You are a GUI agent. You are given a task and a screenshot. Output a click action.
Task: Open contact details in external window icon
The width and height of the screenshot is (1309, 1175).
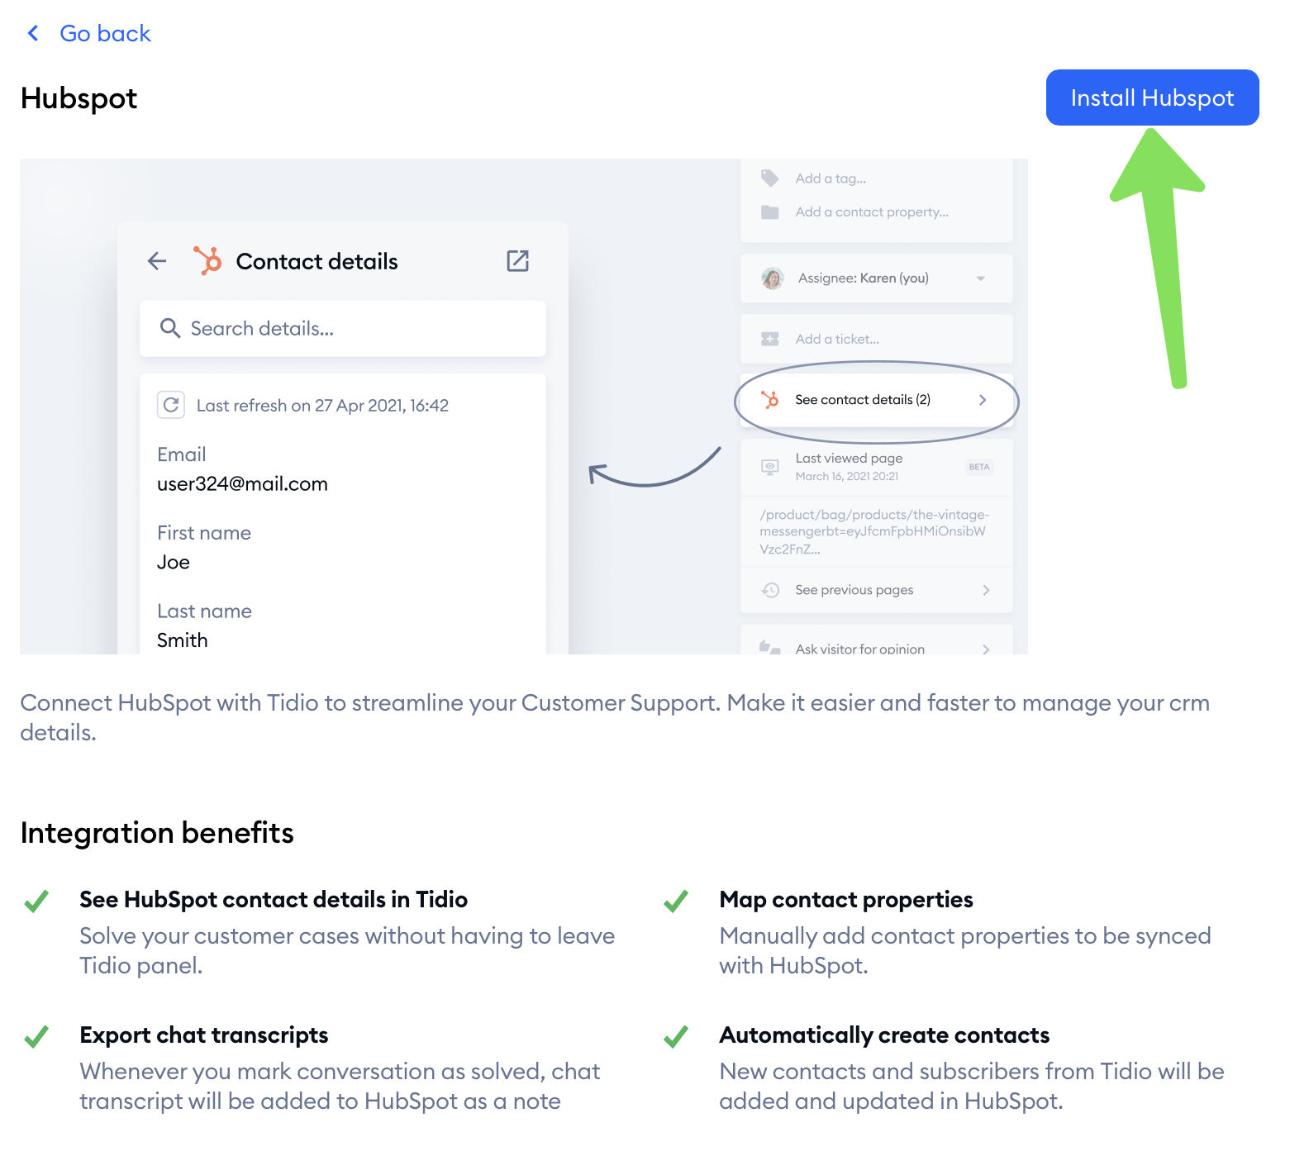click(x=517, y=261)
